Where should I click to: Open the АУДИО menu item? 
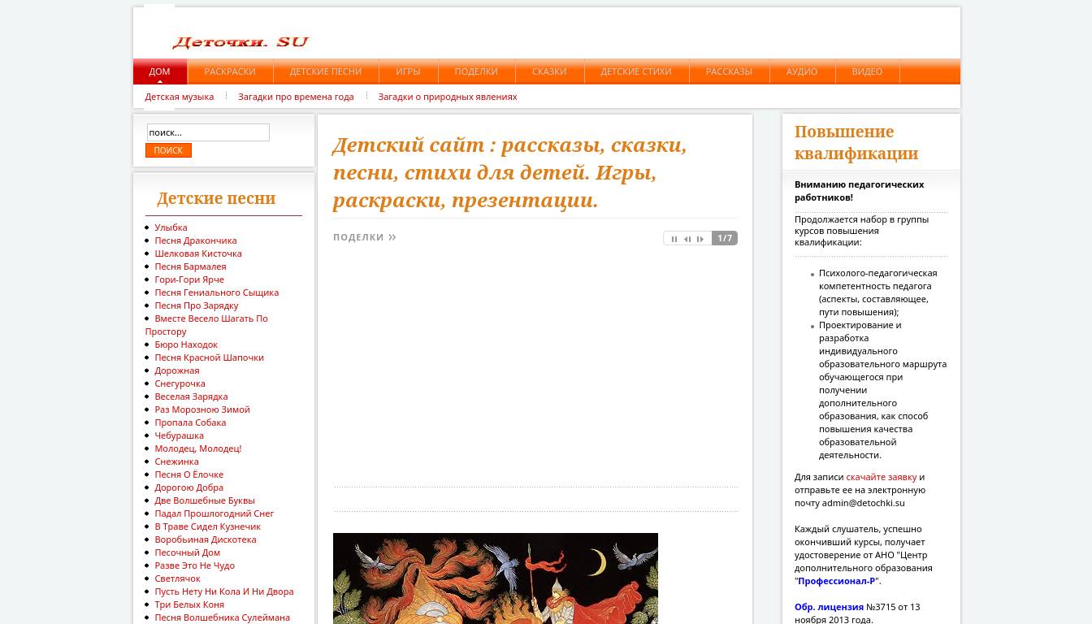[802, 71]
